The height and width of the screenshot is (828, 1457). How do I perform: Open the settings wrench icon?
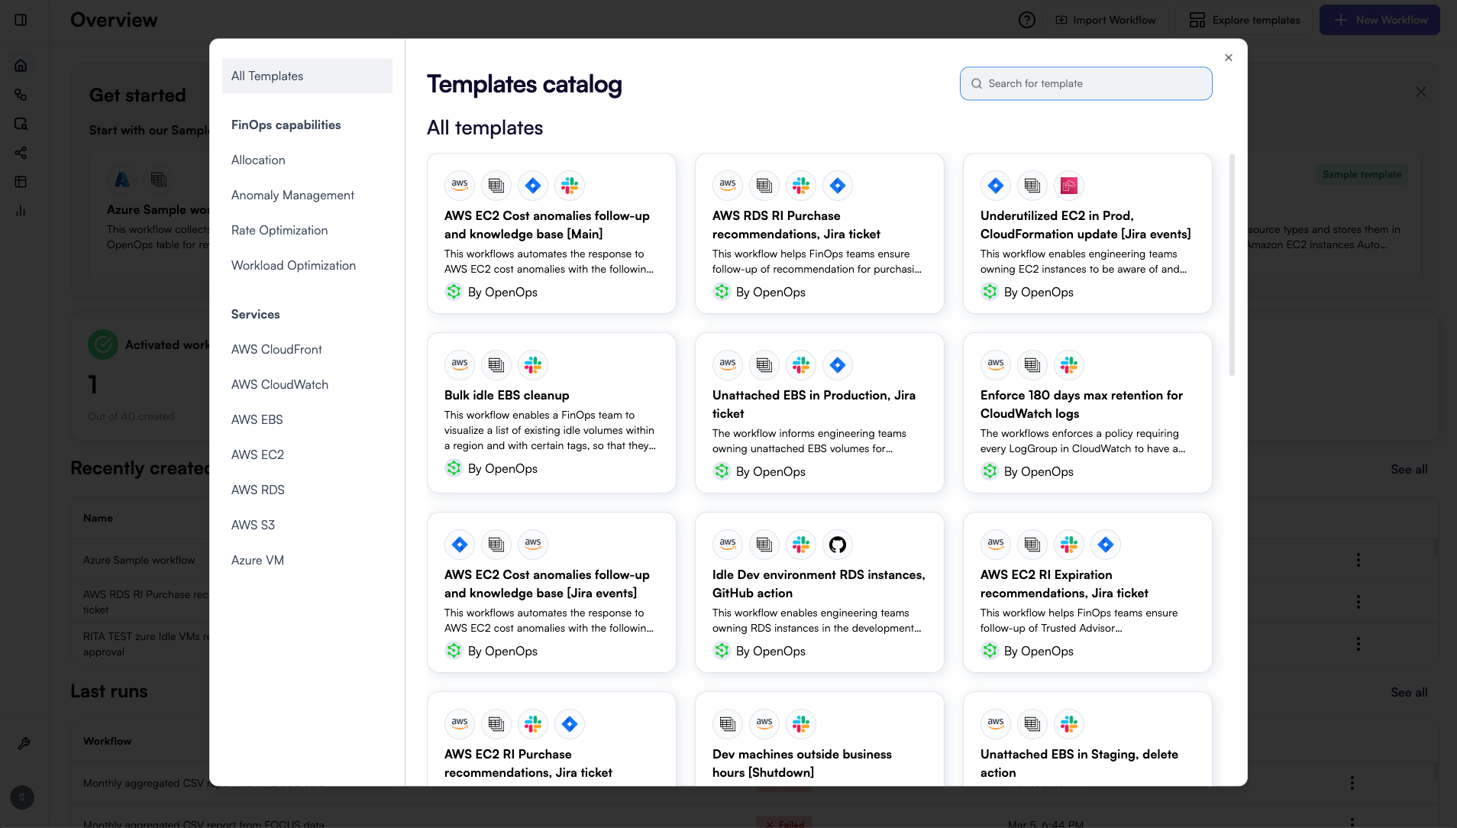[24, 743]
